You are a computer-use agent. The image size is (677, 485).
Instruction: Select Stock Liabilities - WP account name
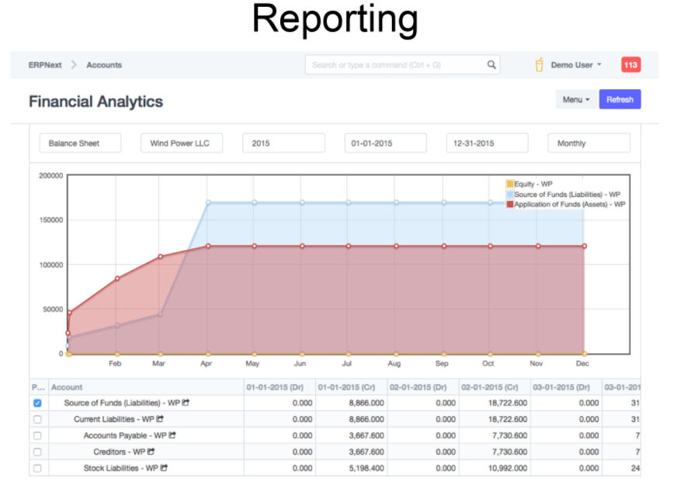[x=121, y=468]
